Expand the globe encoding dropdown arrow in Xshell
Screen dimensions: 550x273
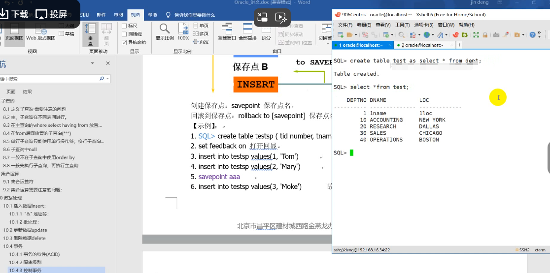(433, 35)
